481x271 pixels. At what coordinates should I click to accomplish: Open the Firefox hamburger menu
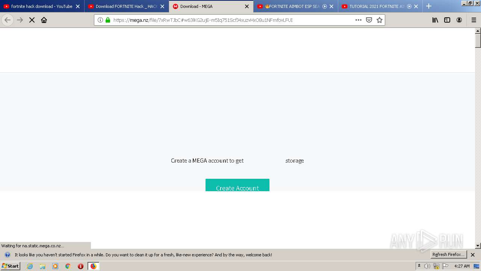pyautogui.click(x=474, y=20)
